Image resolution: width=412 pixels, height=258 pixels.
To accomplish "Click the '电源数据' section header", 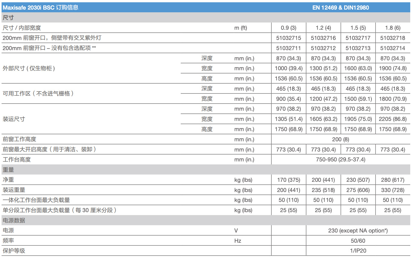I will (x=14, y=220).
